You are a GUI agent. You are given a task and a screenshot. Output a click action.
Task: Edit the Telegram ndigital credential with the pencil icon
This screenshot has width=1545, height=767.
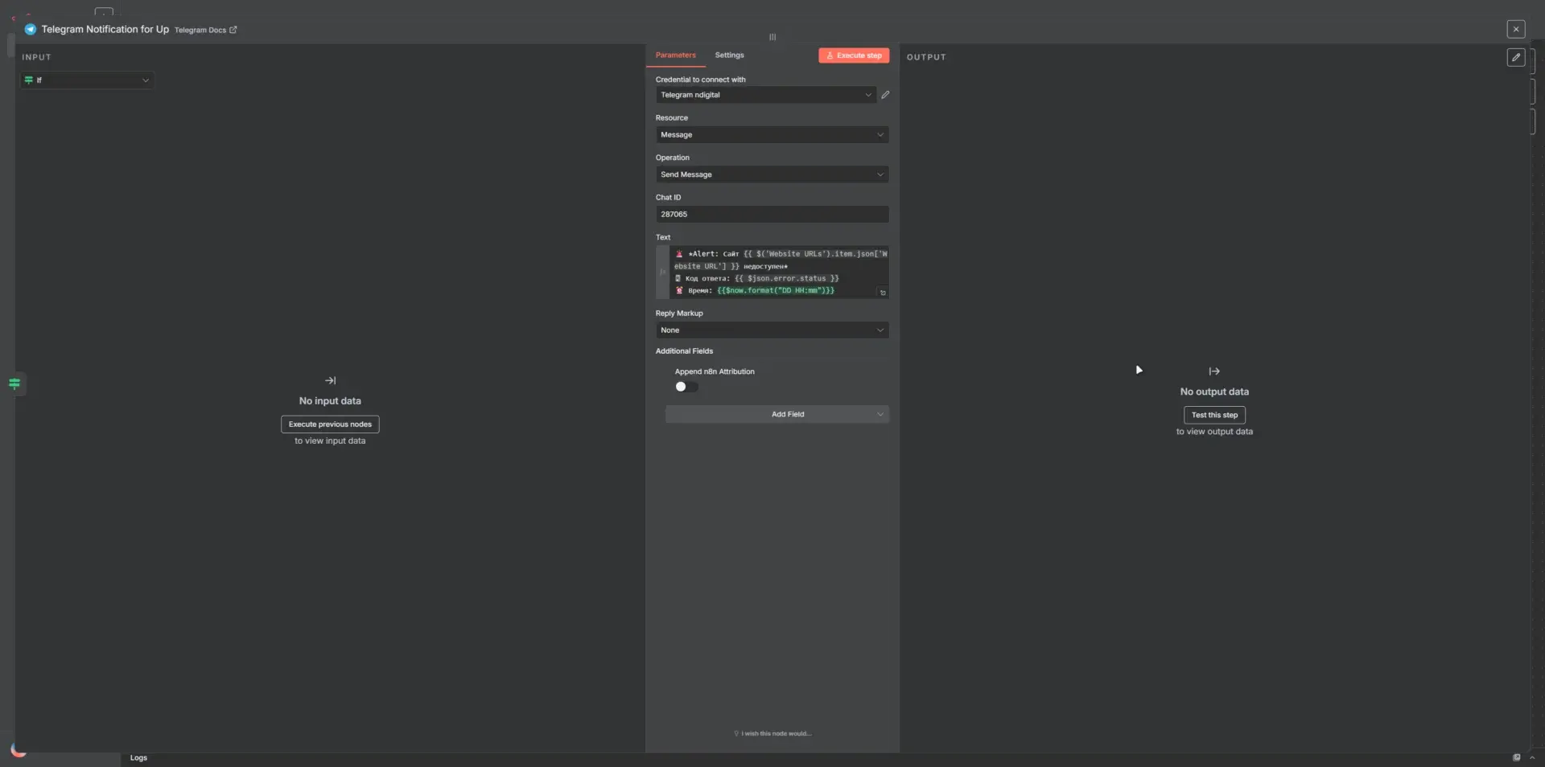click(x=885, y=95)
